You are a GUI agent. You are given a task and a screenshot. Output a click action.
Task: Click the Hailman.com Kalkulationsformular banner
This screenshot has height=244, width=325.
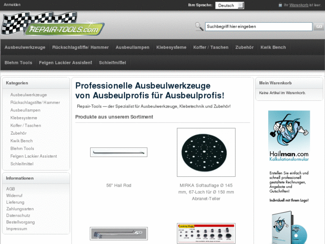point(289,136)
